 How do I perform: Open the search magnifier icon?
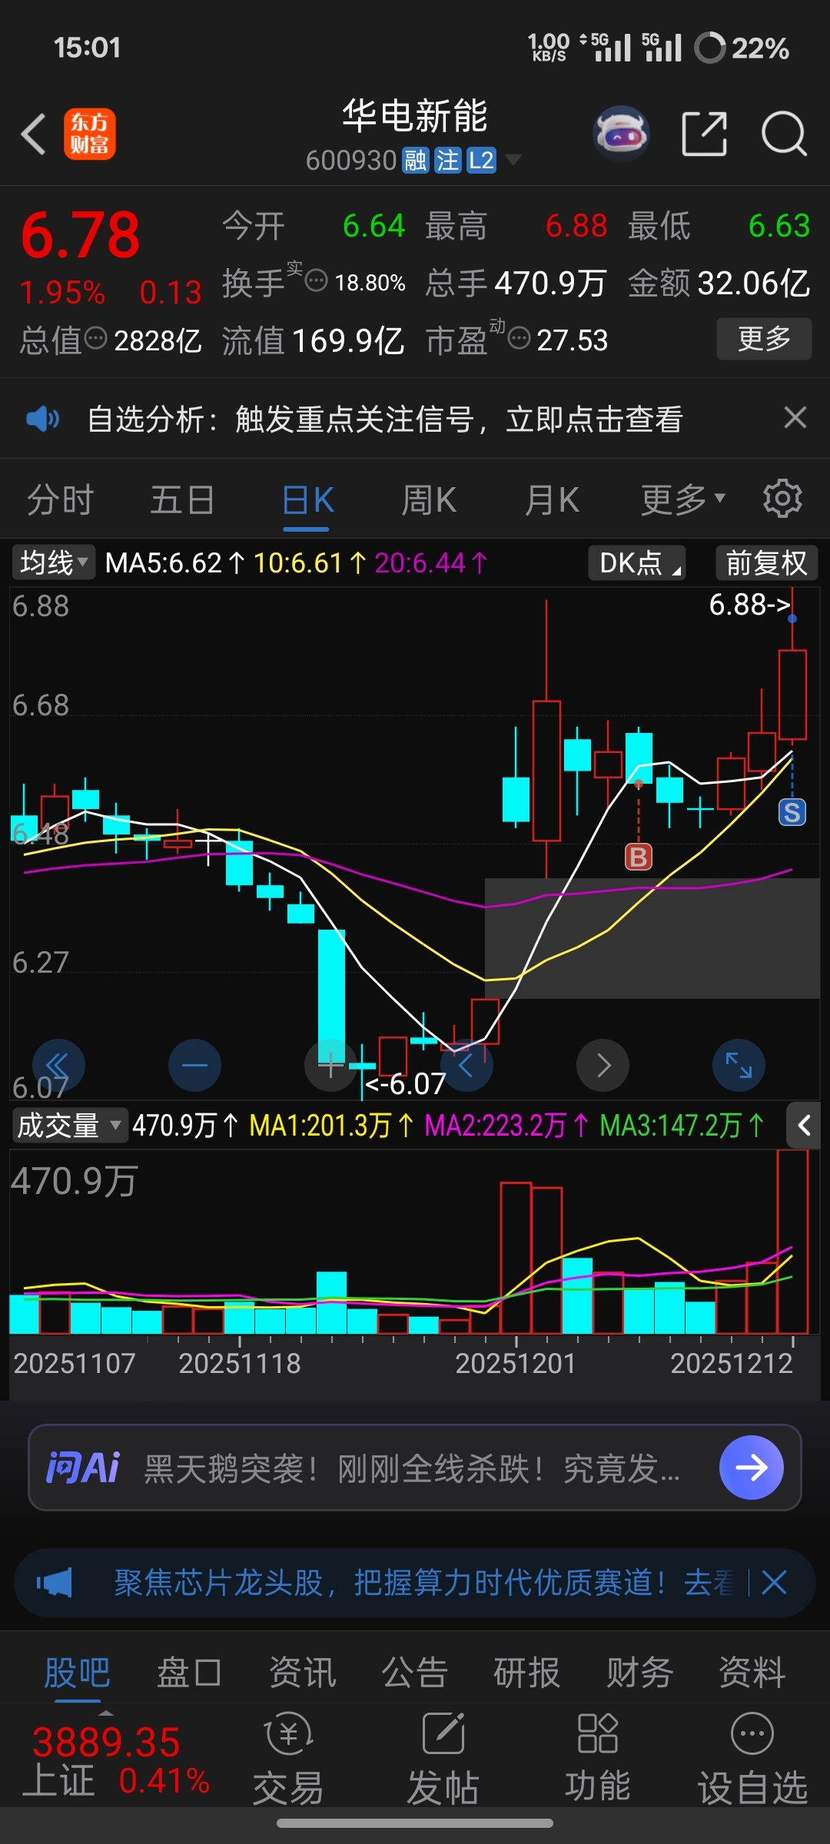click(783, 134)
